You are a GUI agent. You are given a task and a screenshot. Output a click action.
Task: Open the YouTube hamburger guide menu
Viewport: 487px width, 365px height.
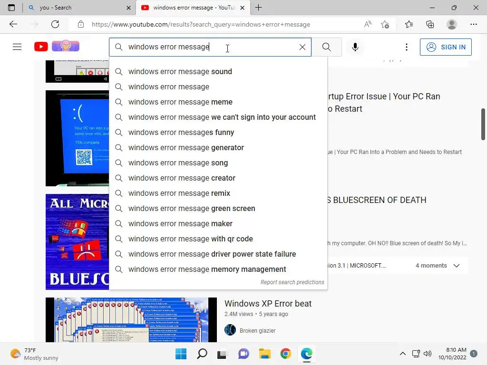point(17,47)
